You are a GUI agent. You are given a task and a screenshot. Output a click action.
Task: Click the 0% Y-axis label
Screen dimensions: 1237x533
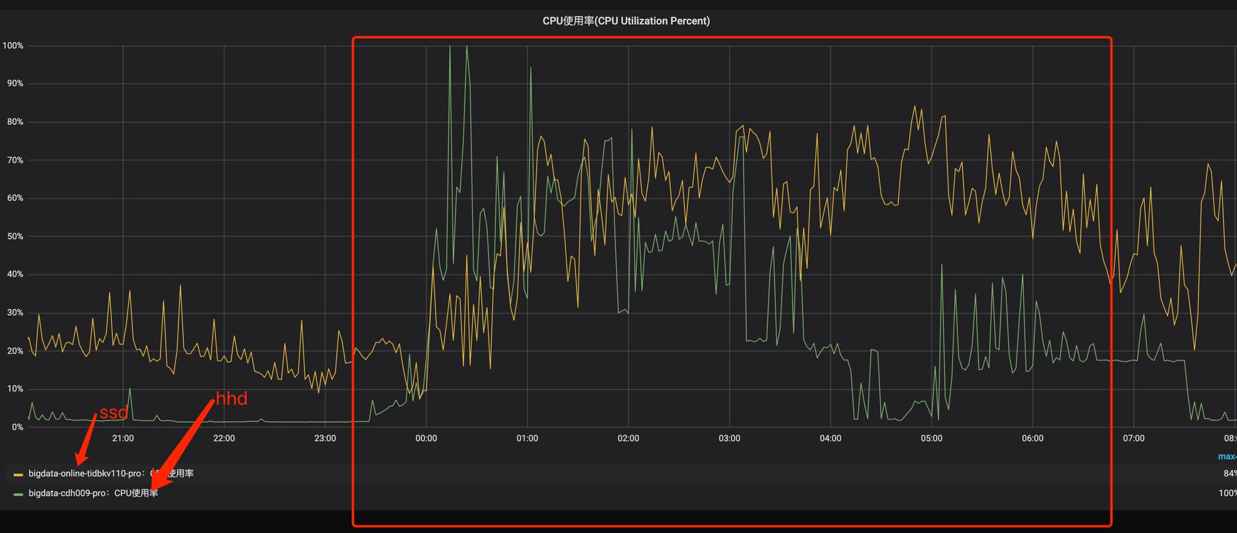click(x=17, y=427)
